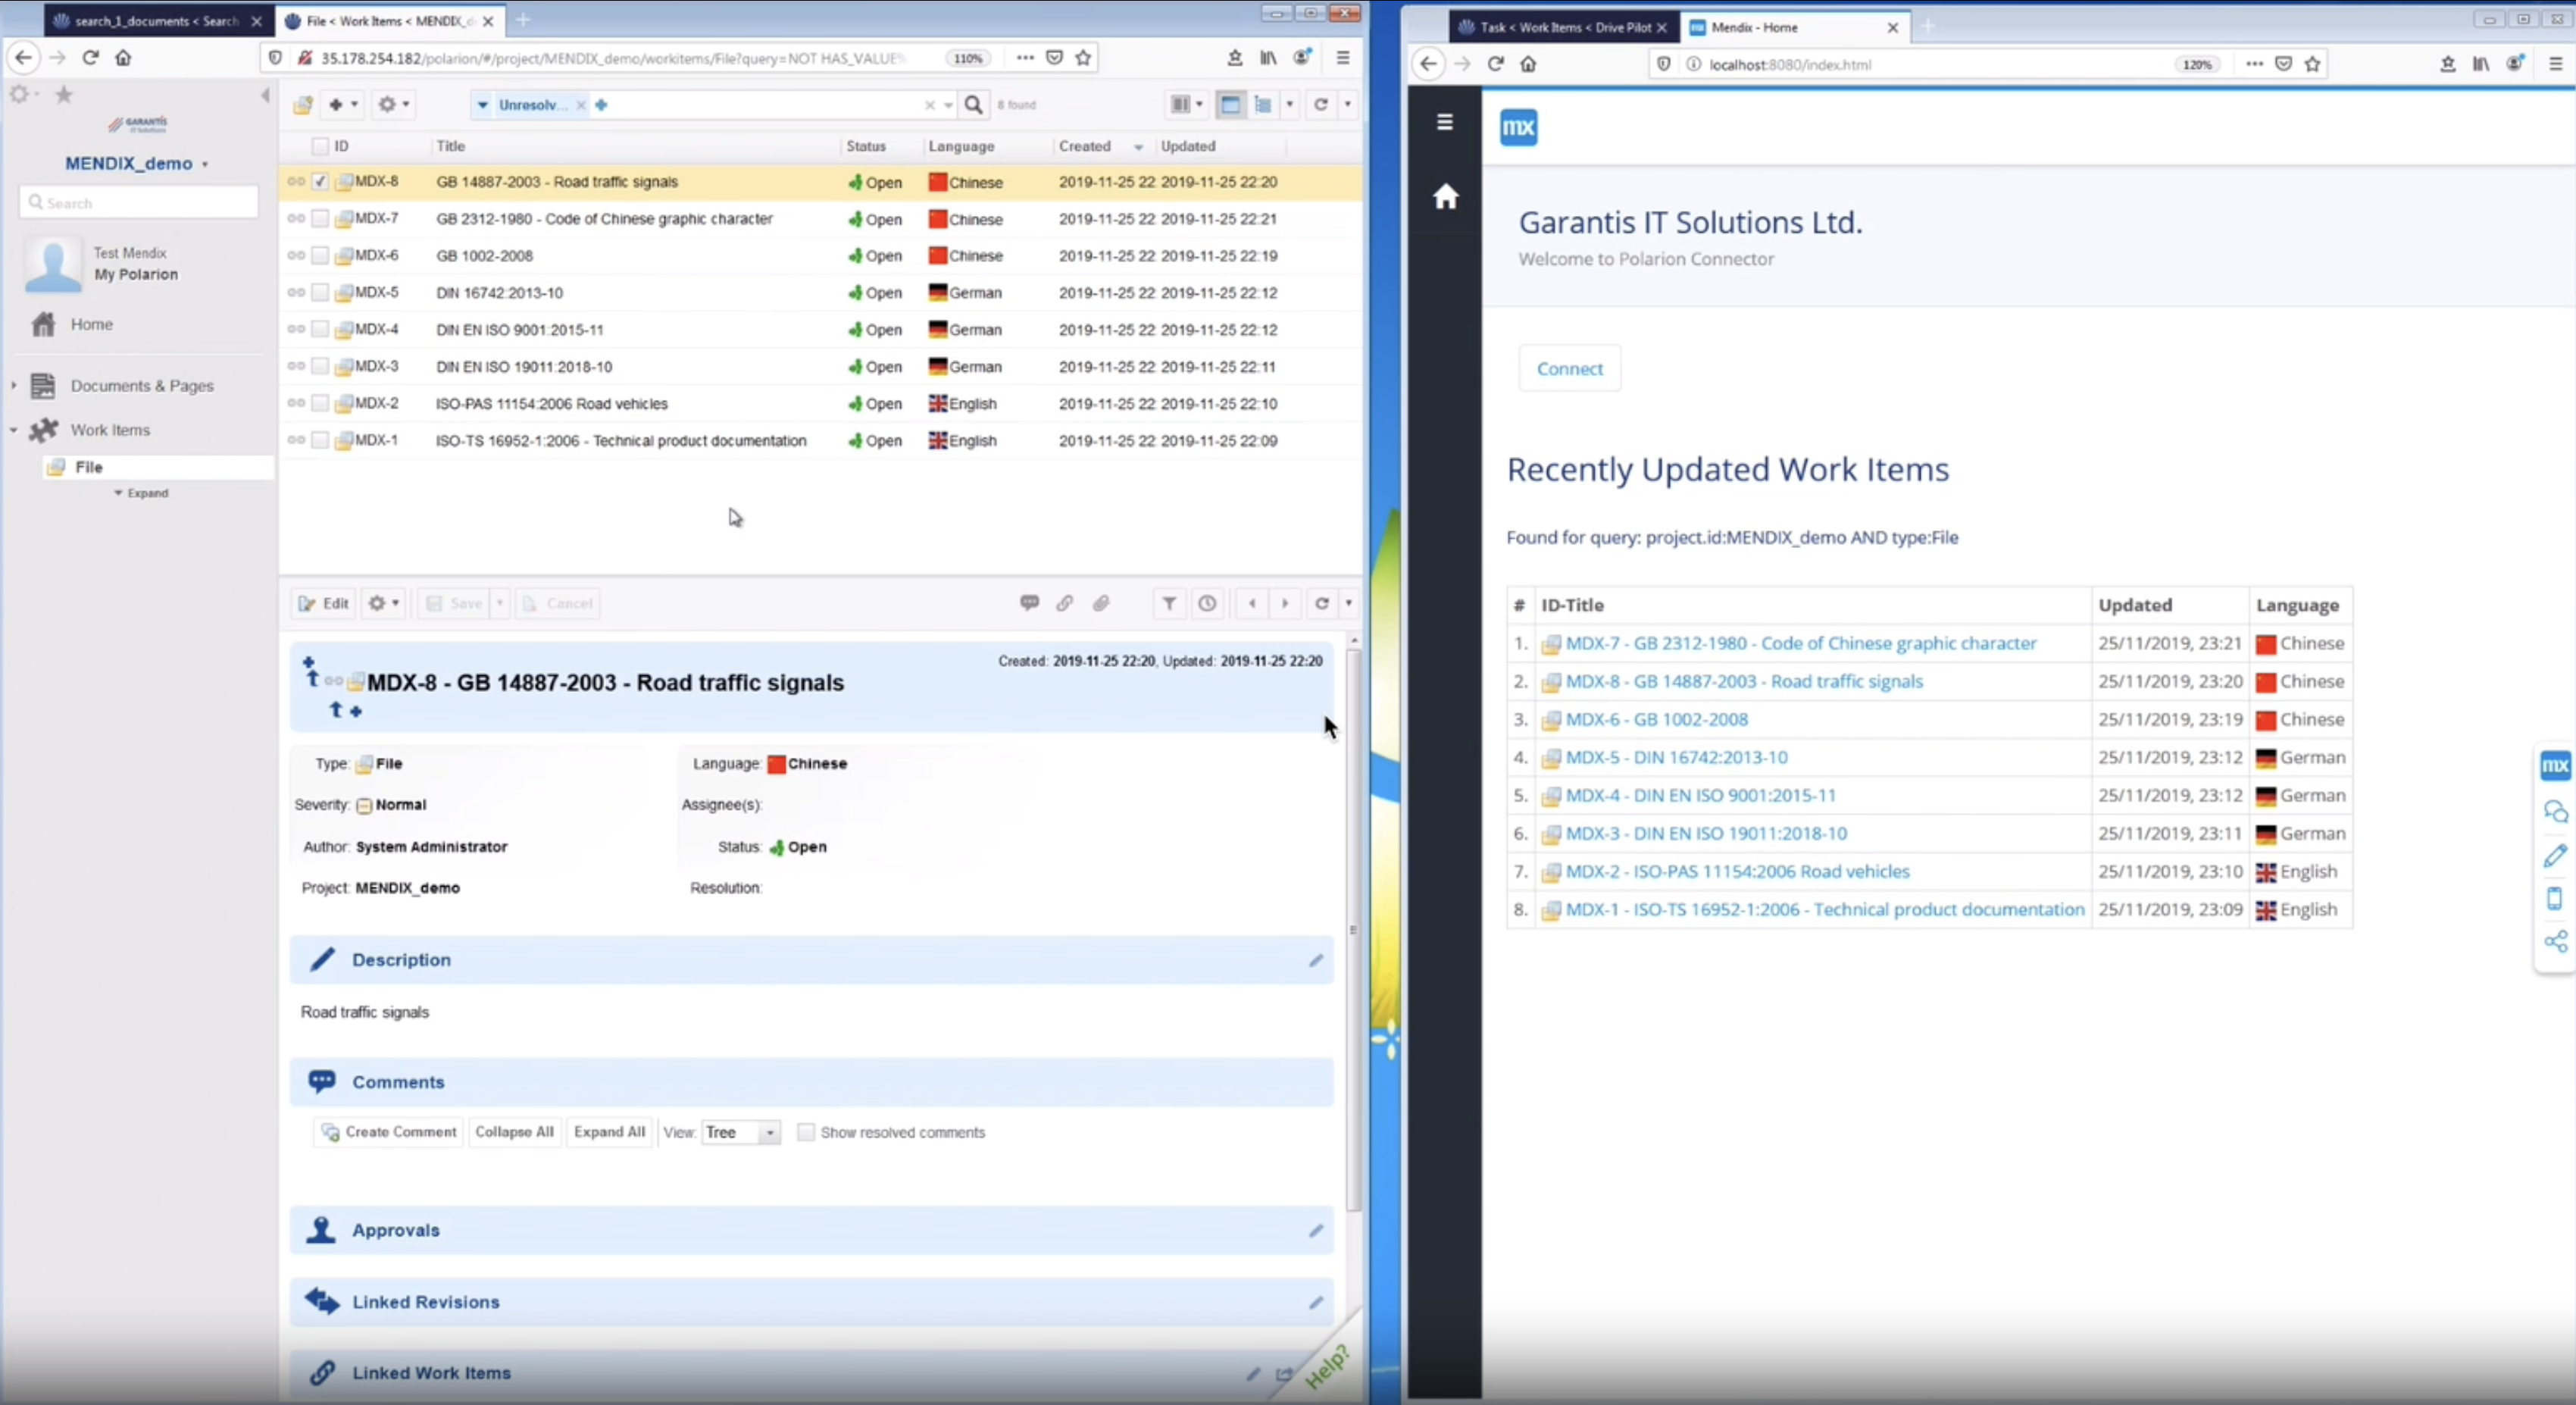Check the MDX-6 row checkbox
Screen dimensions: 2576x1405
coord(320,256)
